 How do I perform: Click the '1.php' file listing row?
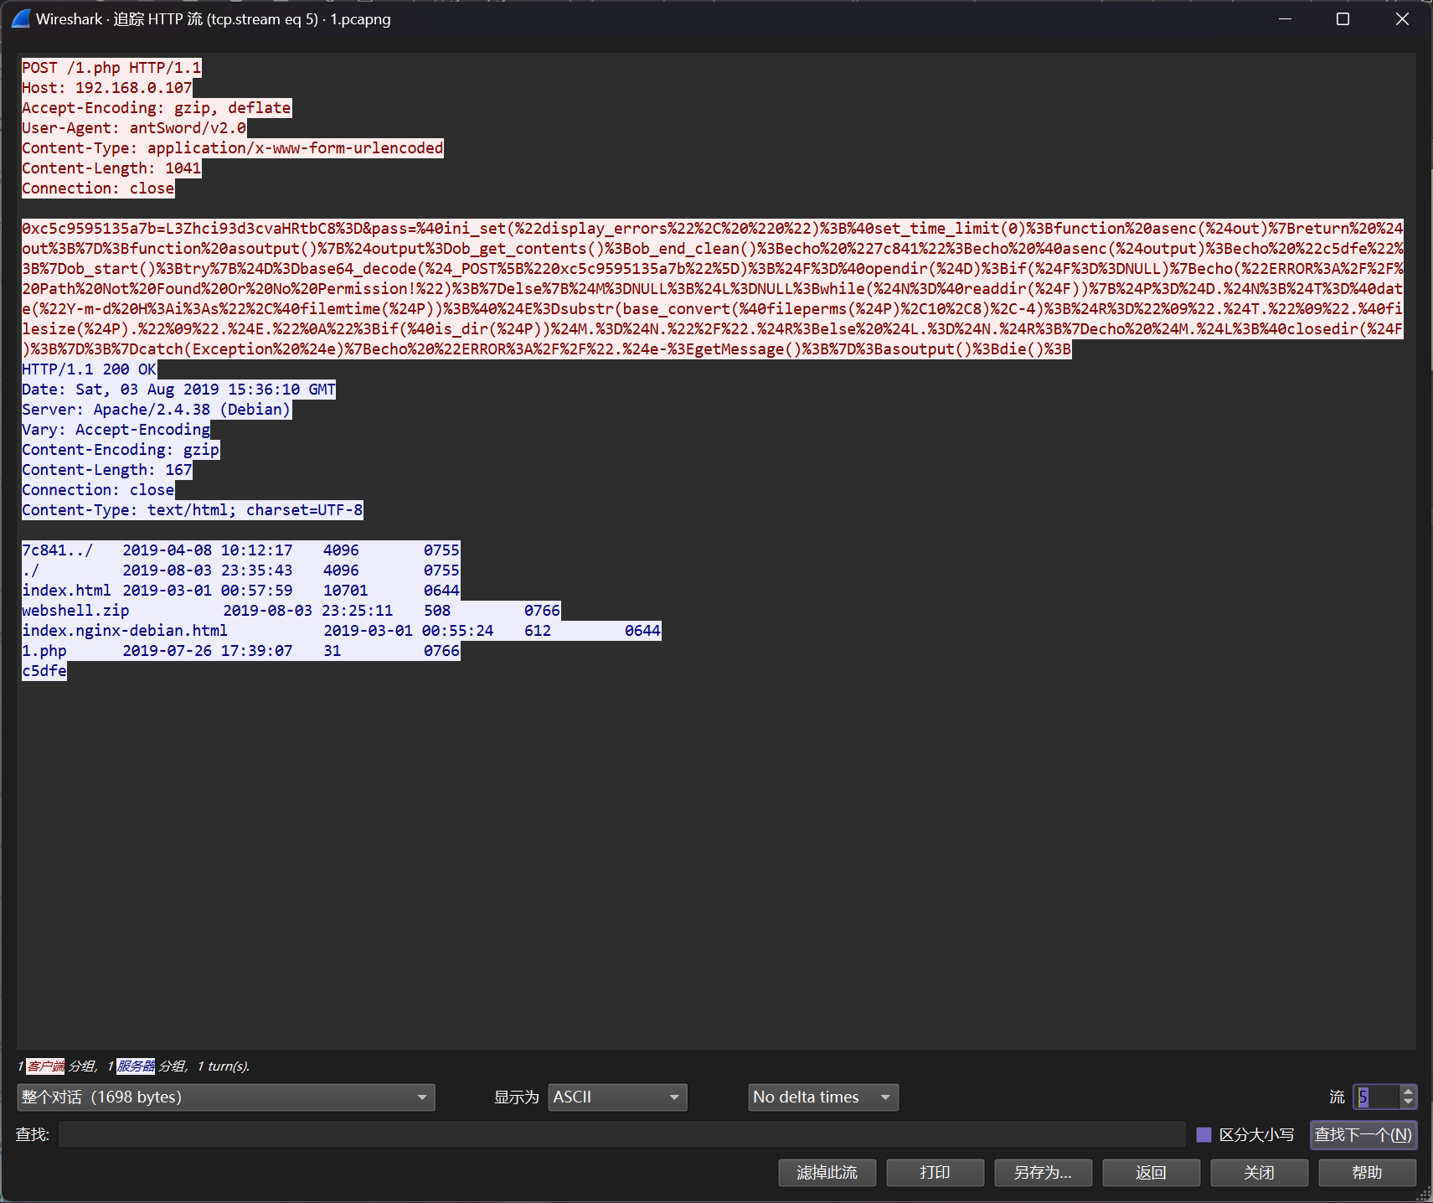point(241,651)
